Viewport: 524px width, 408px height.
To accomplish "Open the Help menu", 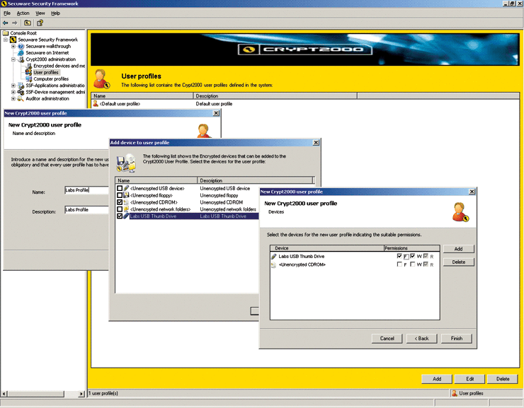I will [55, 13].
